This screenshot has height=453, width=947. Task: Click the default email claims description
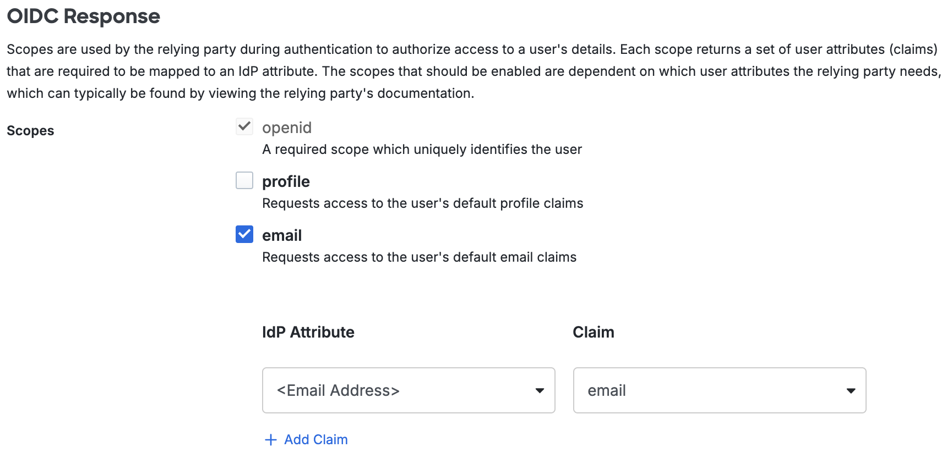pyautogui.click(x=419, y=257)
